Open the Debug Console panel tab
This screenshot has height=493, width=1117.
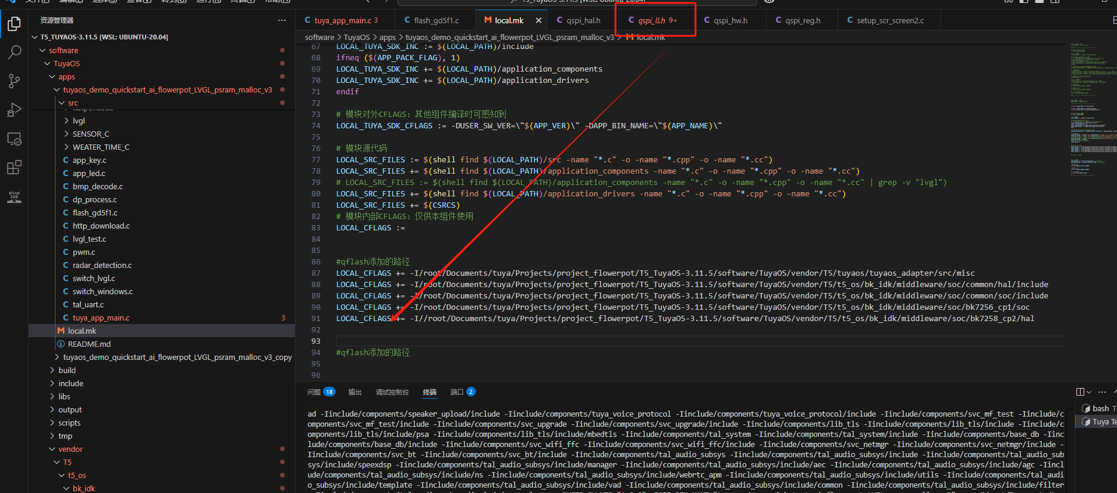click(x=392, y=392)
